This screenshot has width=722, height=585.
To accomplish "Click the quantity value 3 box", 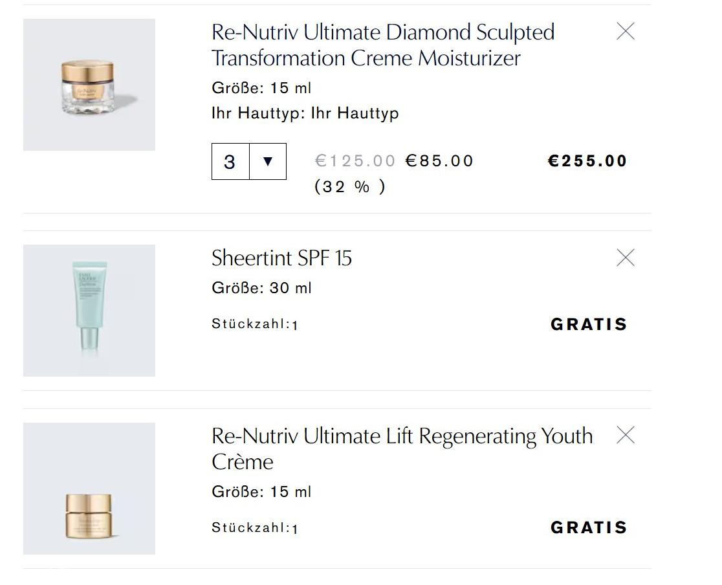I will pos(230,161).
